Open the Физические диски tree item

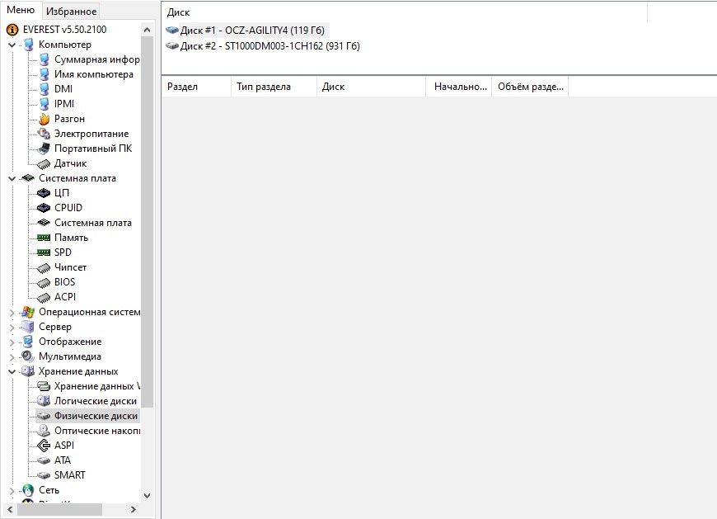tap(96, 416)
